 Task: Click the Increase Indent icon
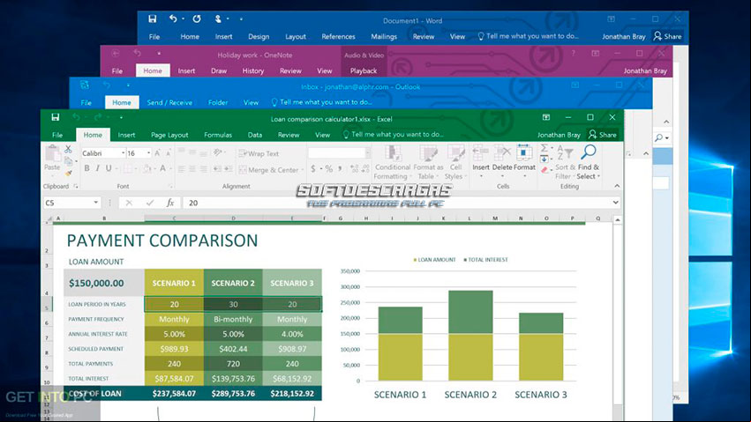pyautogui.click(x=229, y=169)
